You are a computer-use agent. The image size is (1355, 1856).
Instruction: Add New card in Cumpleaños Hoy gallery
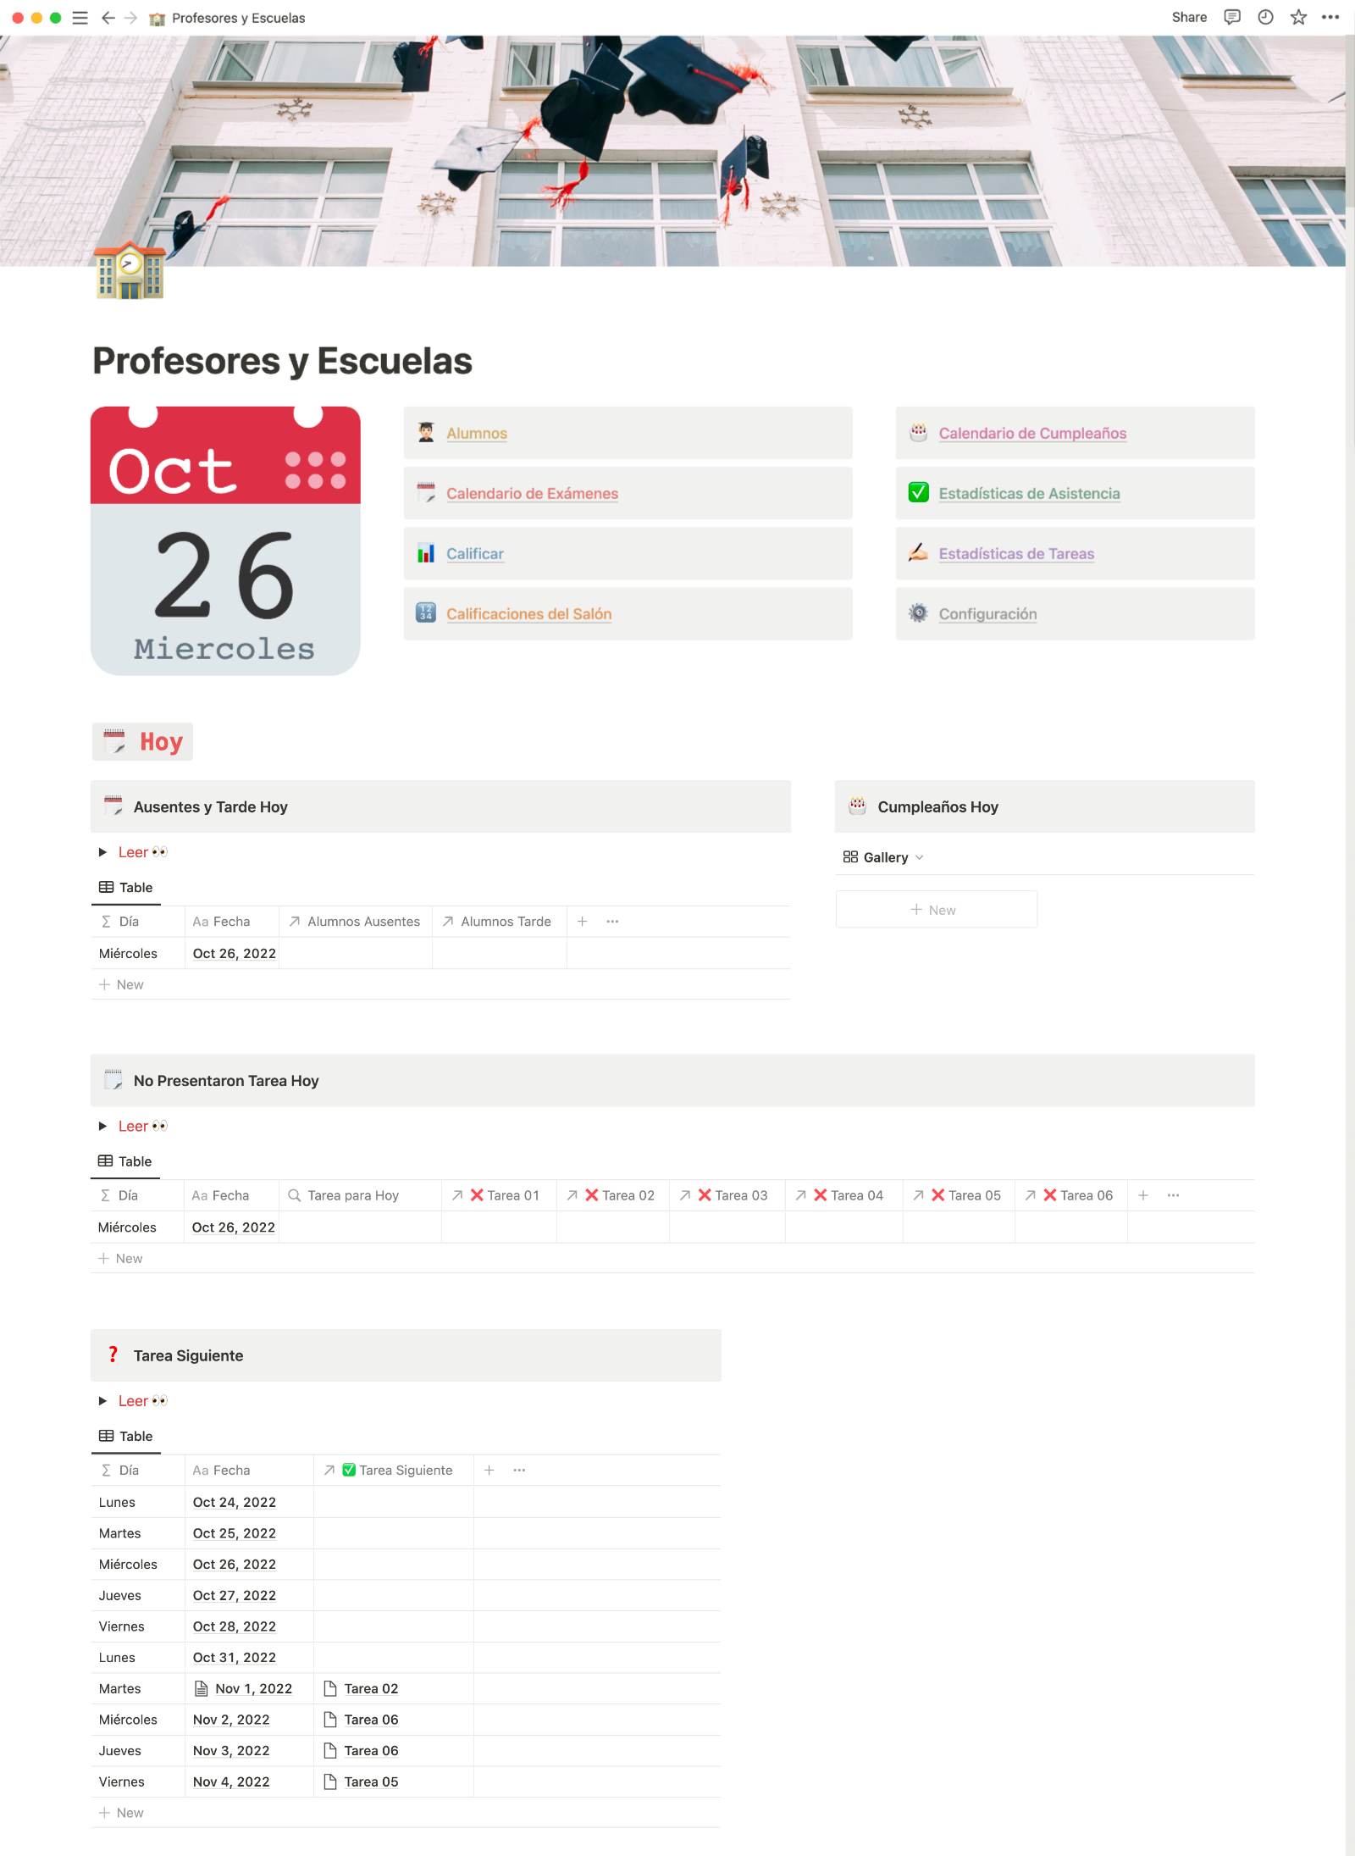coord(936,909)
